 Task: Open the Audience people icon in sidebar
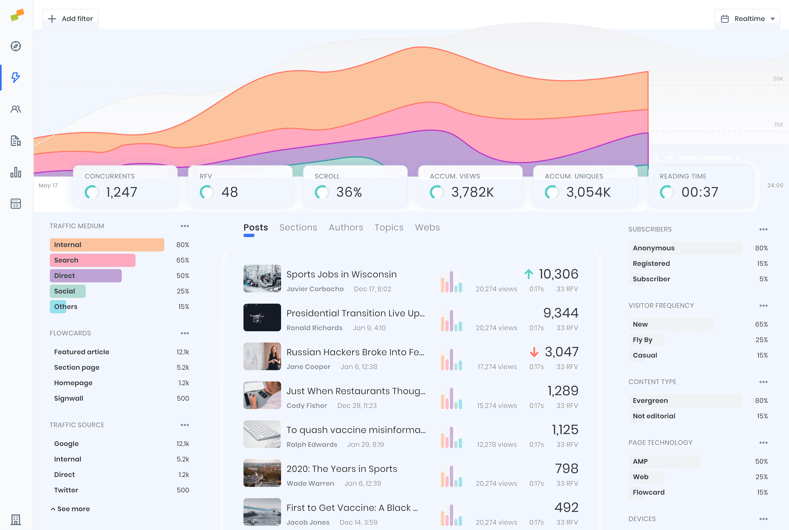click(15, 109)
